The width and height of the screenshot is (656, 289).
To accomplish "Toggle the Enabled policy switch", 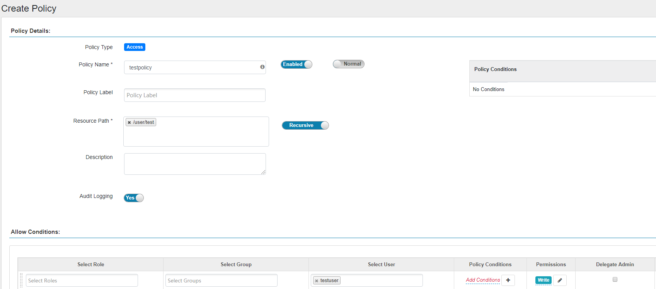I will (x=296, y=64).
